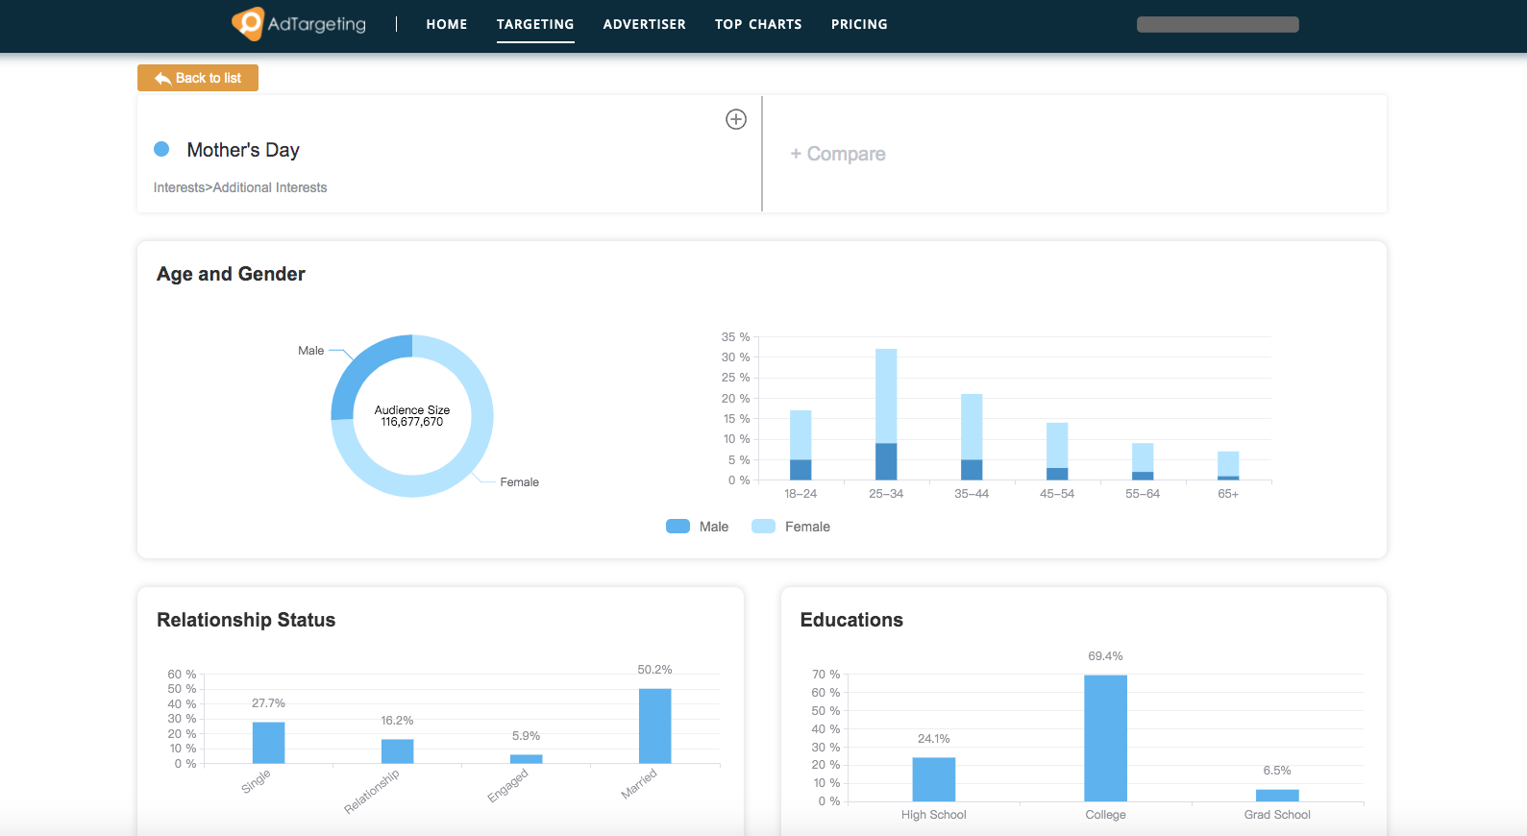This screenshot has width=1527, height=836.
Task: Open the PRICING page
Action: click(x=859, y=24)
